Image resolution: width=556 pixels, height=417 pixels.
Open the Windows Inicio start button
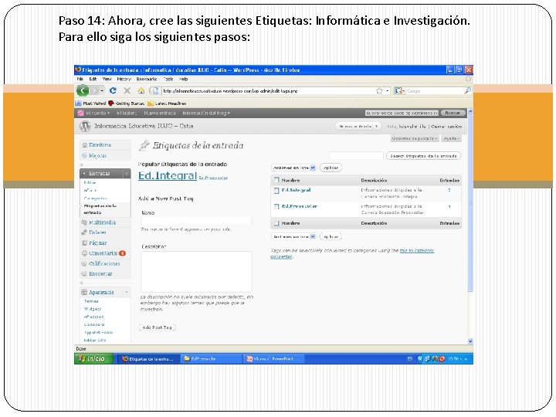(x=93, y=359)
